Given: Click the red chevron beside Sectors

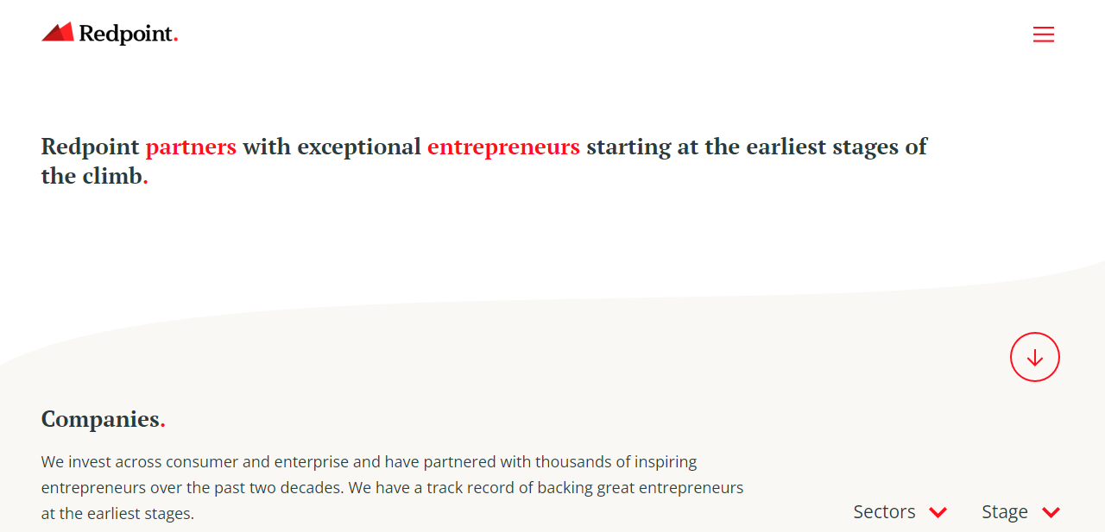Looking at the screenshot, I should click(x=938, y=512).
